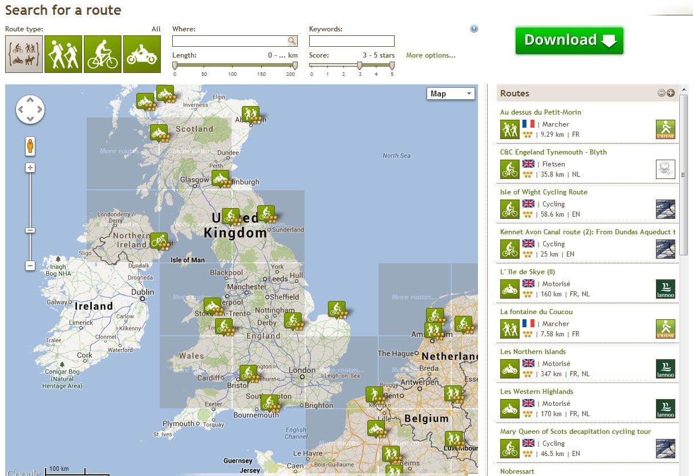
Task: Click walking marker near Luxembourg
Action: [x=454, y=440]
